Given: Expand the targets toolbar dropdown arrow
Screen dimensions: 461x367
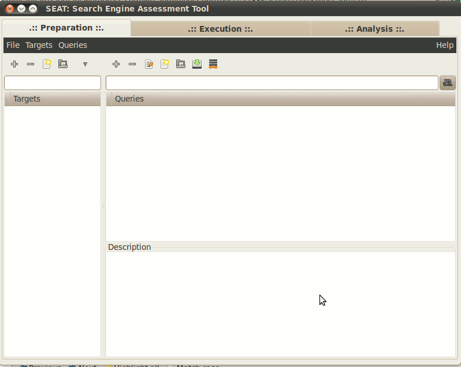Looking at the screenshot, I should (85, 64).
